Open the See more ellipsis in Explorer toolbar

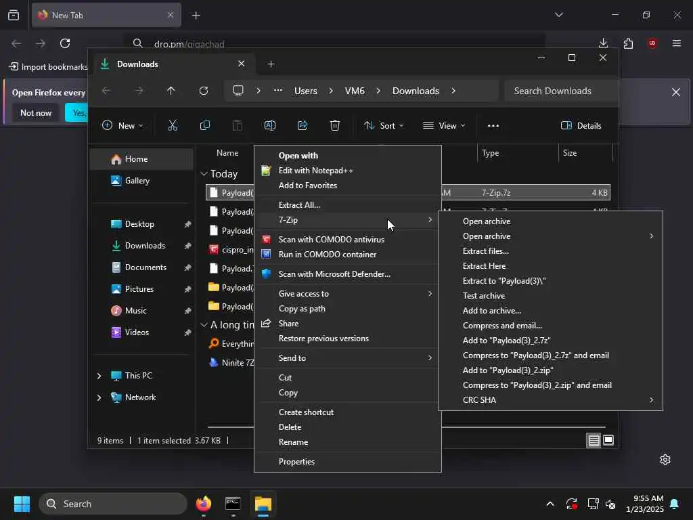(493, 125)
